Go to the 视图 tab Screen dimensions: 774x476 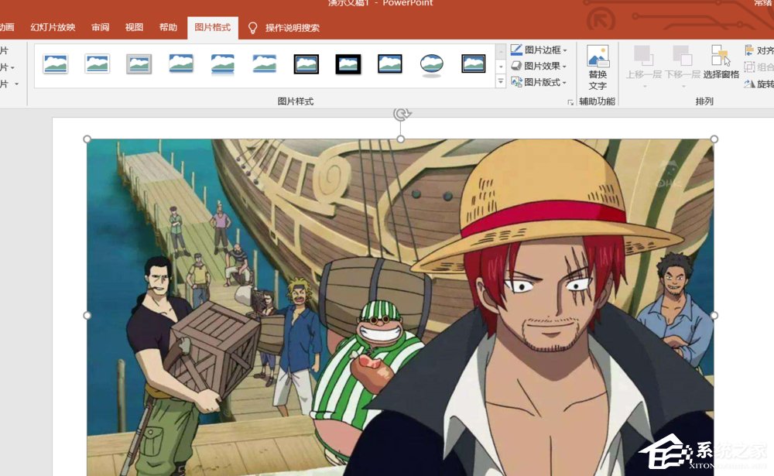[134, 28]
